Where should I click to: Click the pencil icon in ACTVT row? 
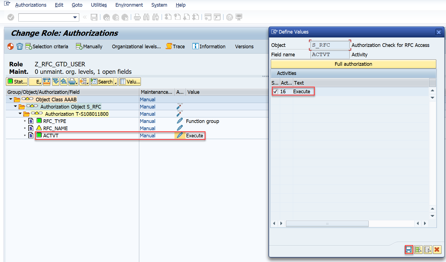pyautogui.click(x=180, y=135)
